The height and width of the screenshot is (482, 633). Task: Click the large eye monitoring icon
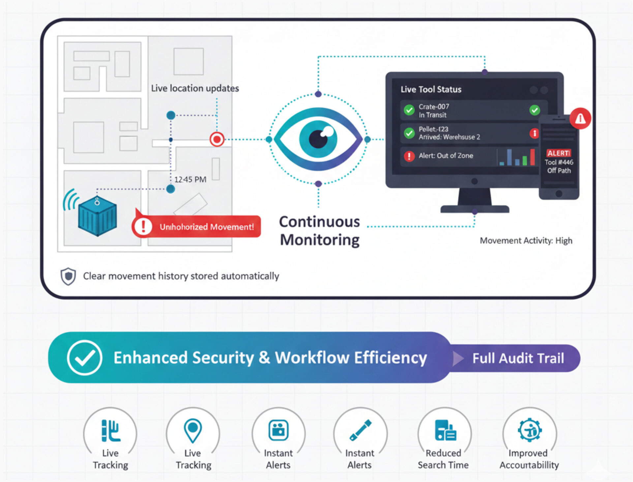click(x=318, y=139)
